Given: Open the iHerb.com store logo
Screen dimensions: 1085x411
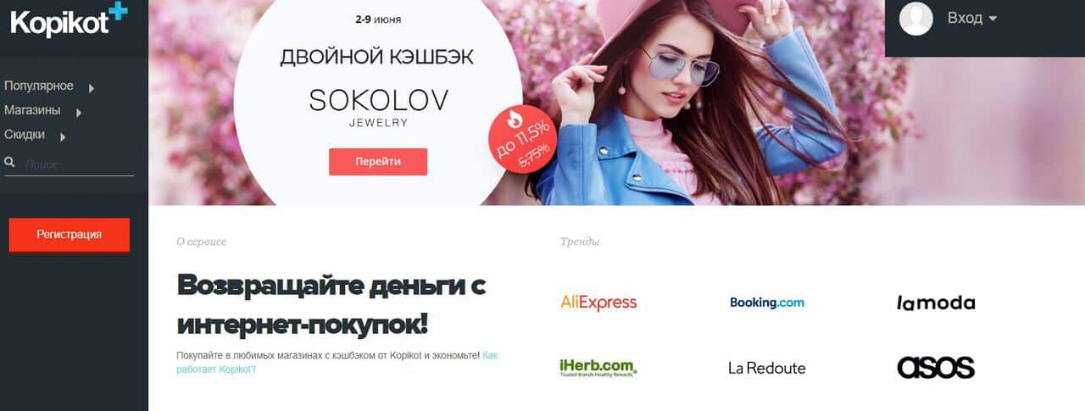Looking at the screenshot, I should click(598, 368).
